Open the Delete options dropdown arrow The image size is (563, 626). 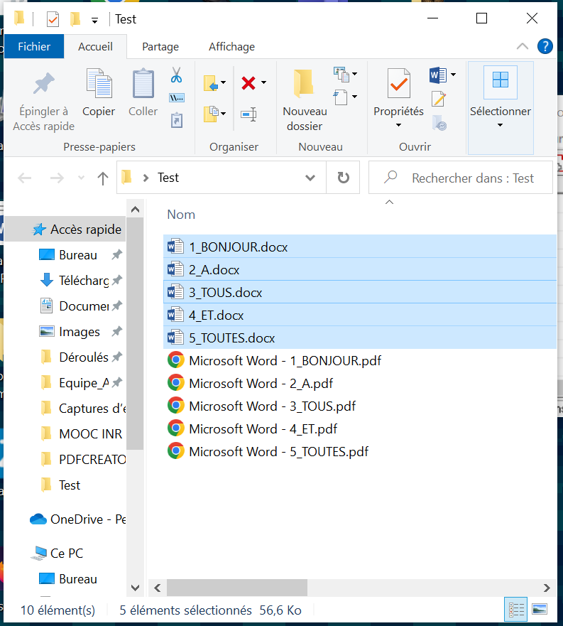tap(263, 82)
